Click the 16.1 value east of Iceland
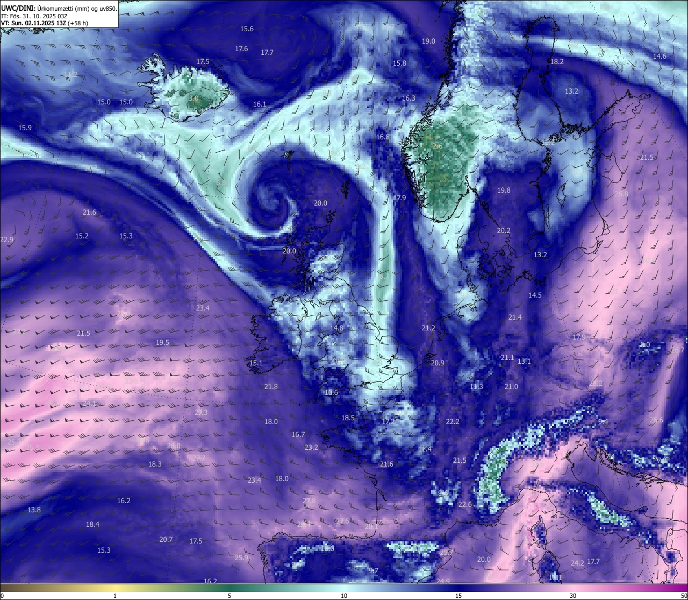Image resolution: width=688 pixels, height=600 pixels. (x=260, y=104)
